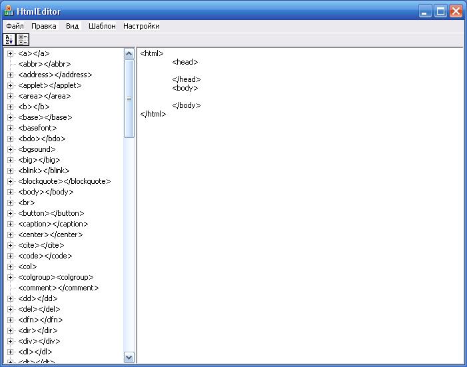Image resolution: width=467 pixels, height=367 pixels.
Task: Select the <div></div> tree item
Action: [39, 341]
